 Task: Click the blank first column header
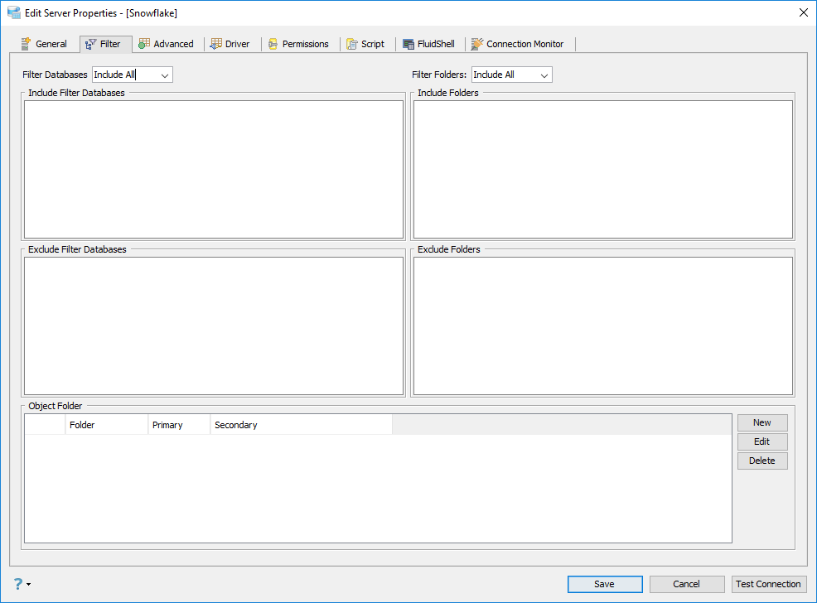45,425
